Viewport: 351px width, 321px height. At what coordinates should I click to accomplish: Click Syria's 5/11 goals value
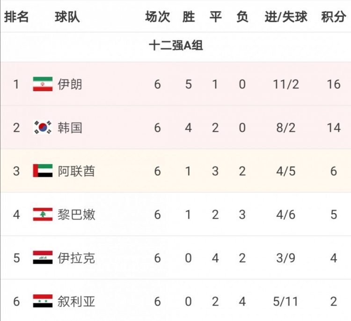coord(285,301)
